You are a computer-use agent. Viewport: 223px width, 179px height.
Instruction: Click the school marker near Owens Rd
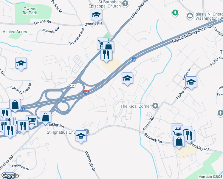tap(96, 15)
